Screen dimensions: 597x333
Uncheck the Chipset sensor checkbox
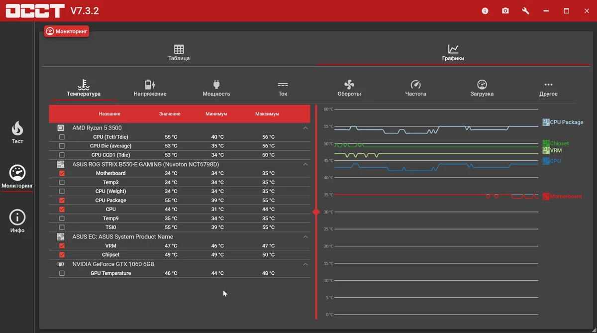tap(62, 255)
